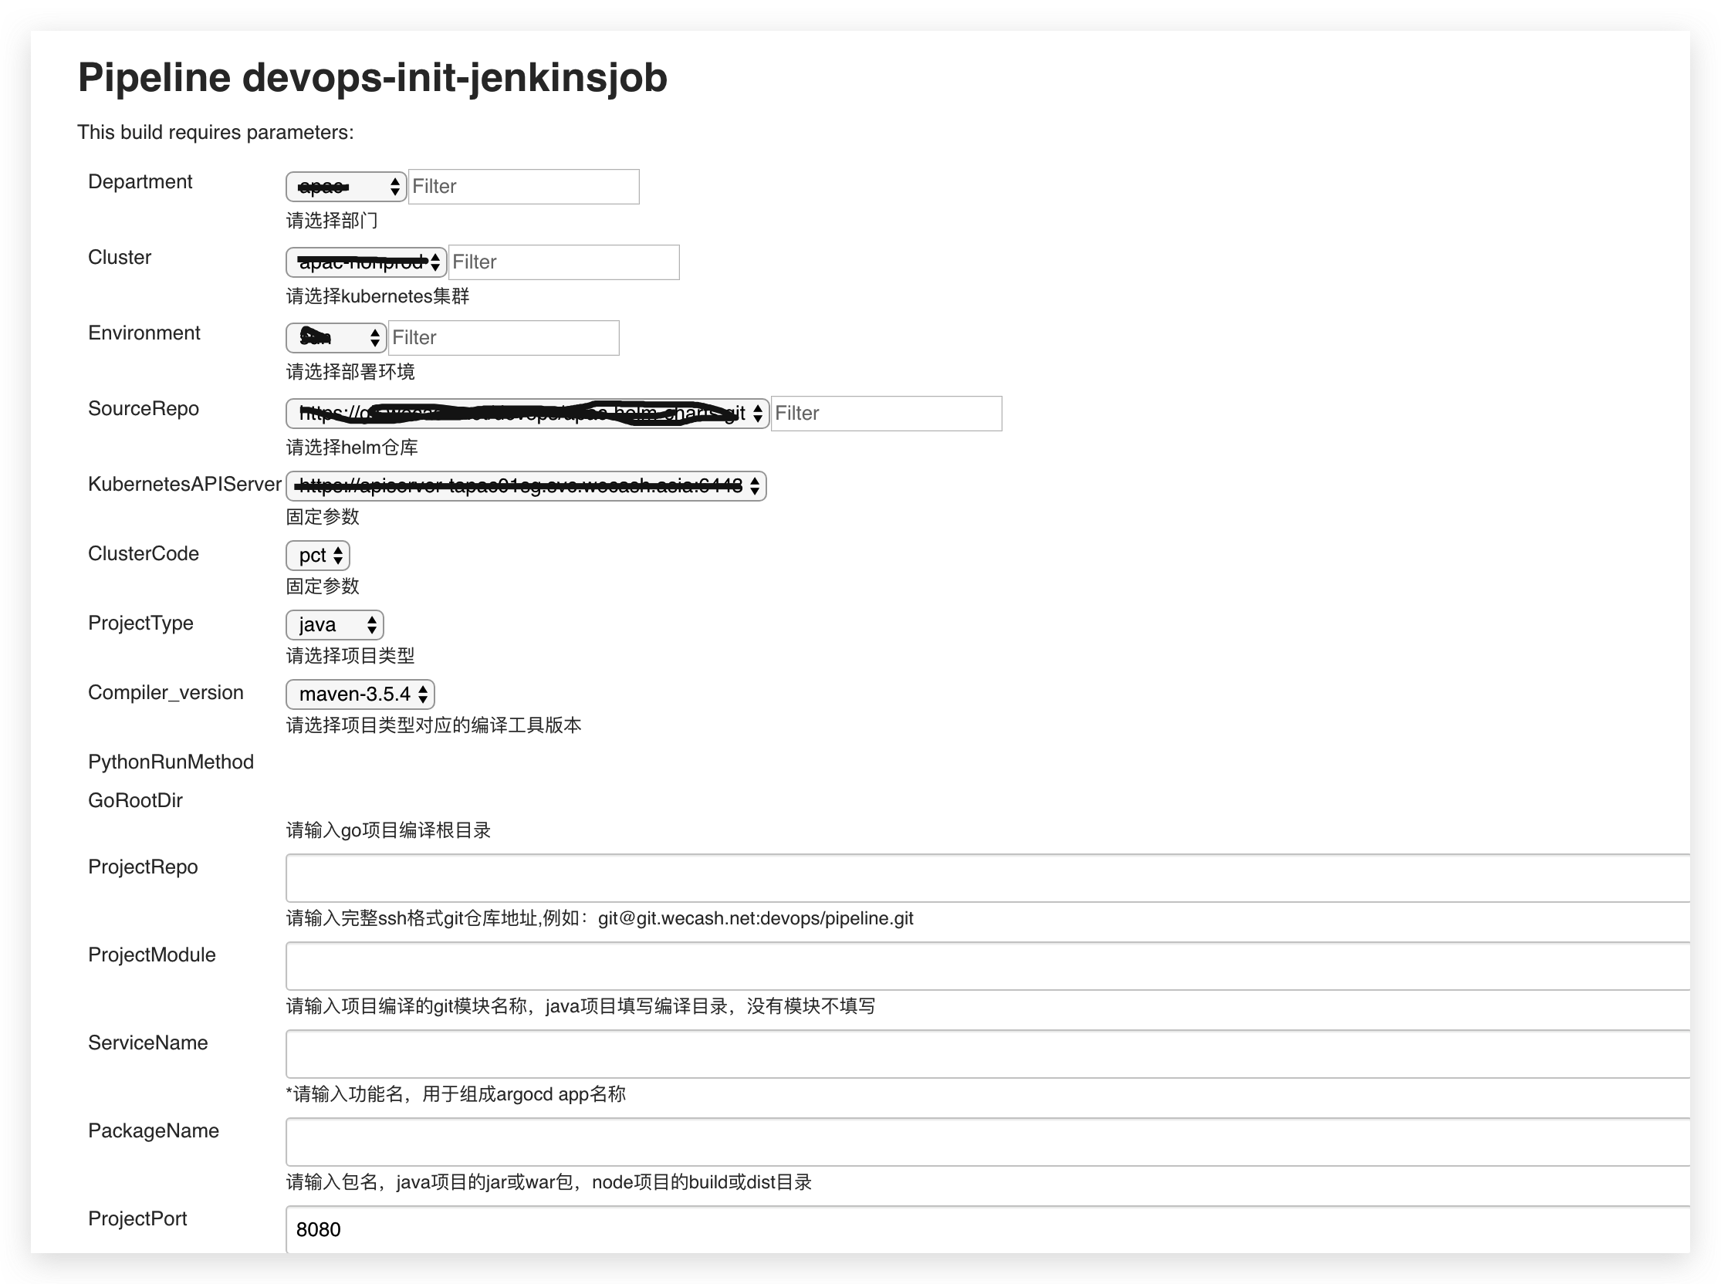Open the Cluster selection dropdown
The height and width of the screenshot is (1284, 1721).
tap(365, 262)
